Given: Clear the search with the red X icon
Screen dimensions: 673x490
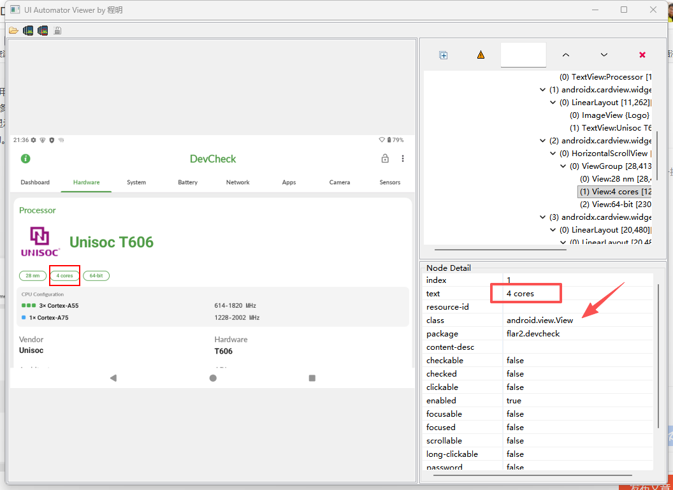Looking at the screenshot, I should coord(642,55).
